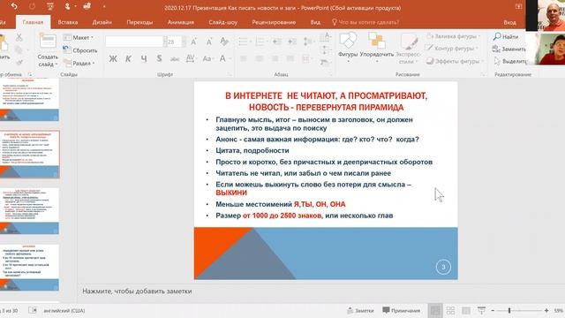Open the Выделить (Select) dropdown
565x318 pixels.
click(x=509, y=61)
